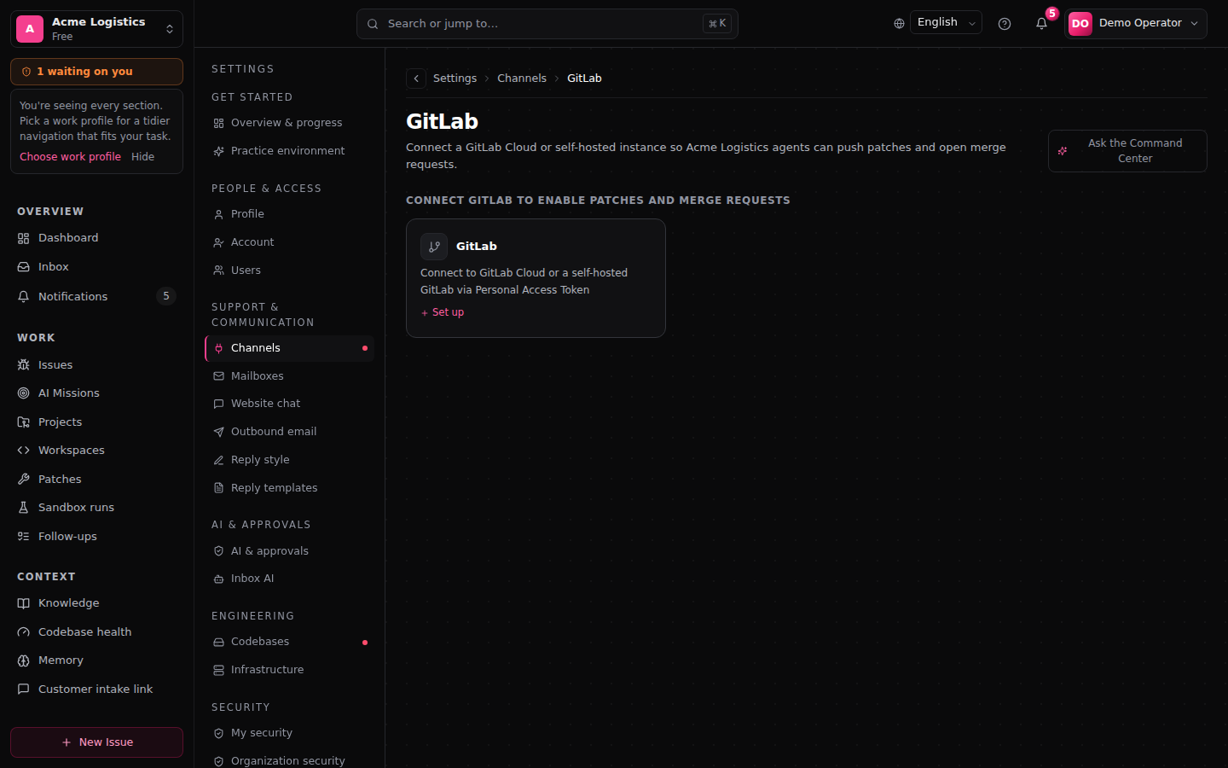Hide the work profile hint
The width and height of the screenshot is (1228, 768).
[142, 157]
